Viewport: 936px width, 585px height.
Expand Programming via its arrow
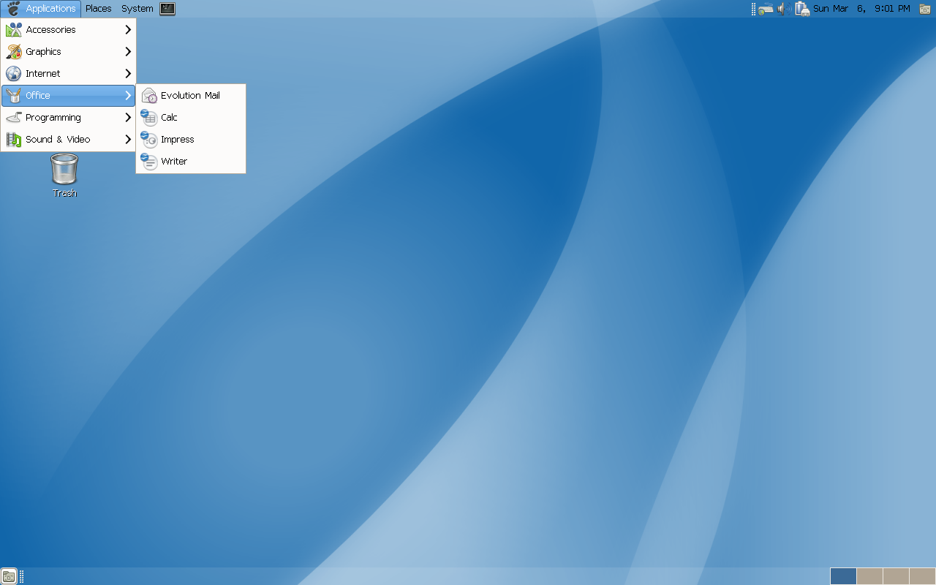(128, 118)
